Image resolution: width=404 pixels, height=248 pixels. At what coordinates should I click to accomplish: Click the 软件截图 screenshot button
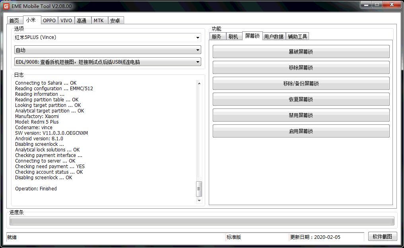(x=383, y=236)
